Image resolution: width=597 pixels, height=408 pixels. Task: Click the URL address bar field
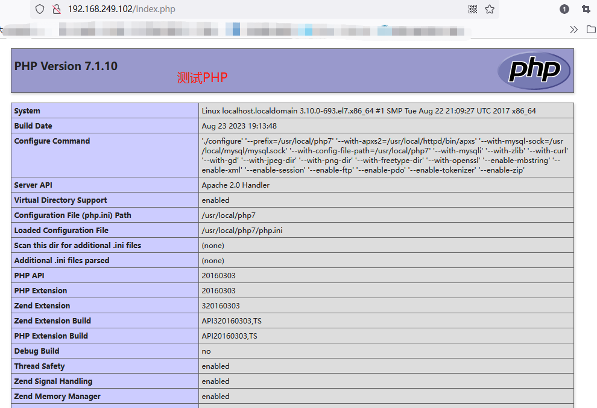coord(265,9)
